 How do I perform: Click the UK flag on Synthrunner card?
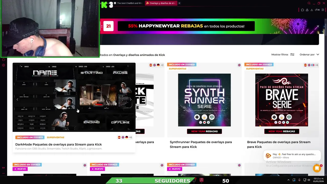239,65
